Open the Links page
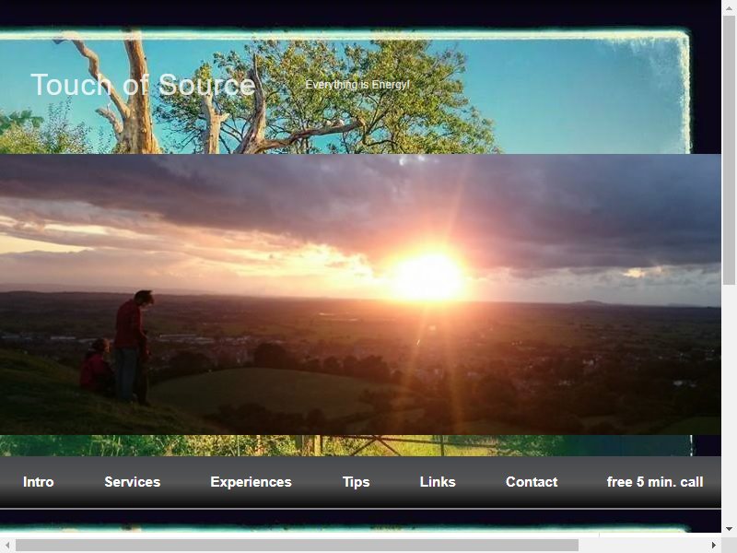This screenshot has width=737, height=553. (x=438, y=482)
